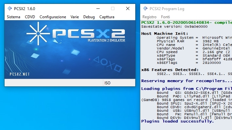The width and height of the screenshot is (232, 130).
Task: Click the PCSX2 app icon in main title bar
Action: [x=9, y=8]
